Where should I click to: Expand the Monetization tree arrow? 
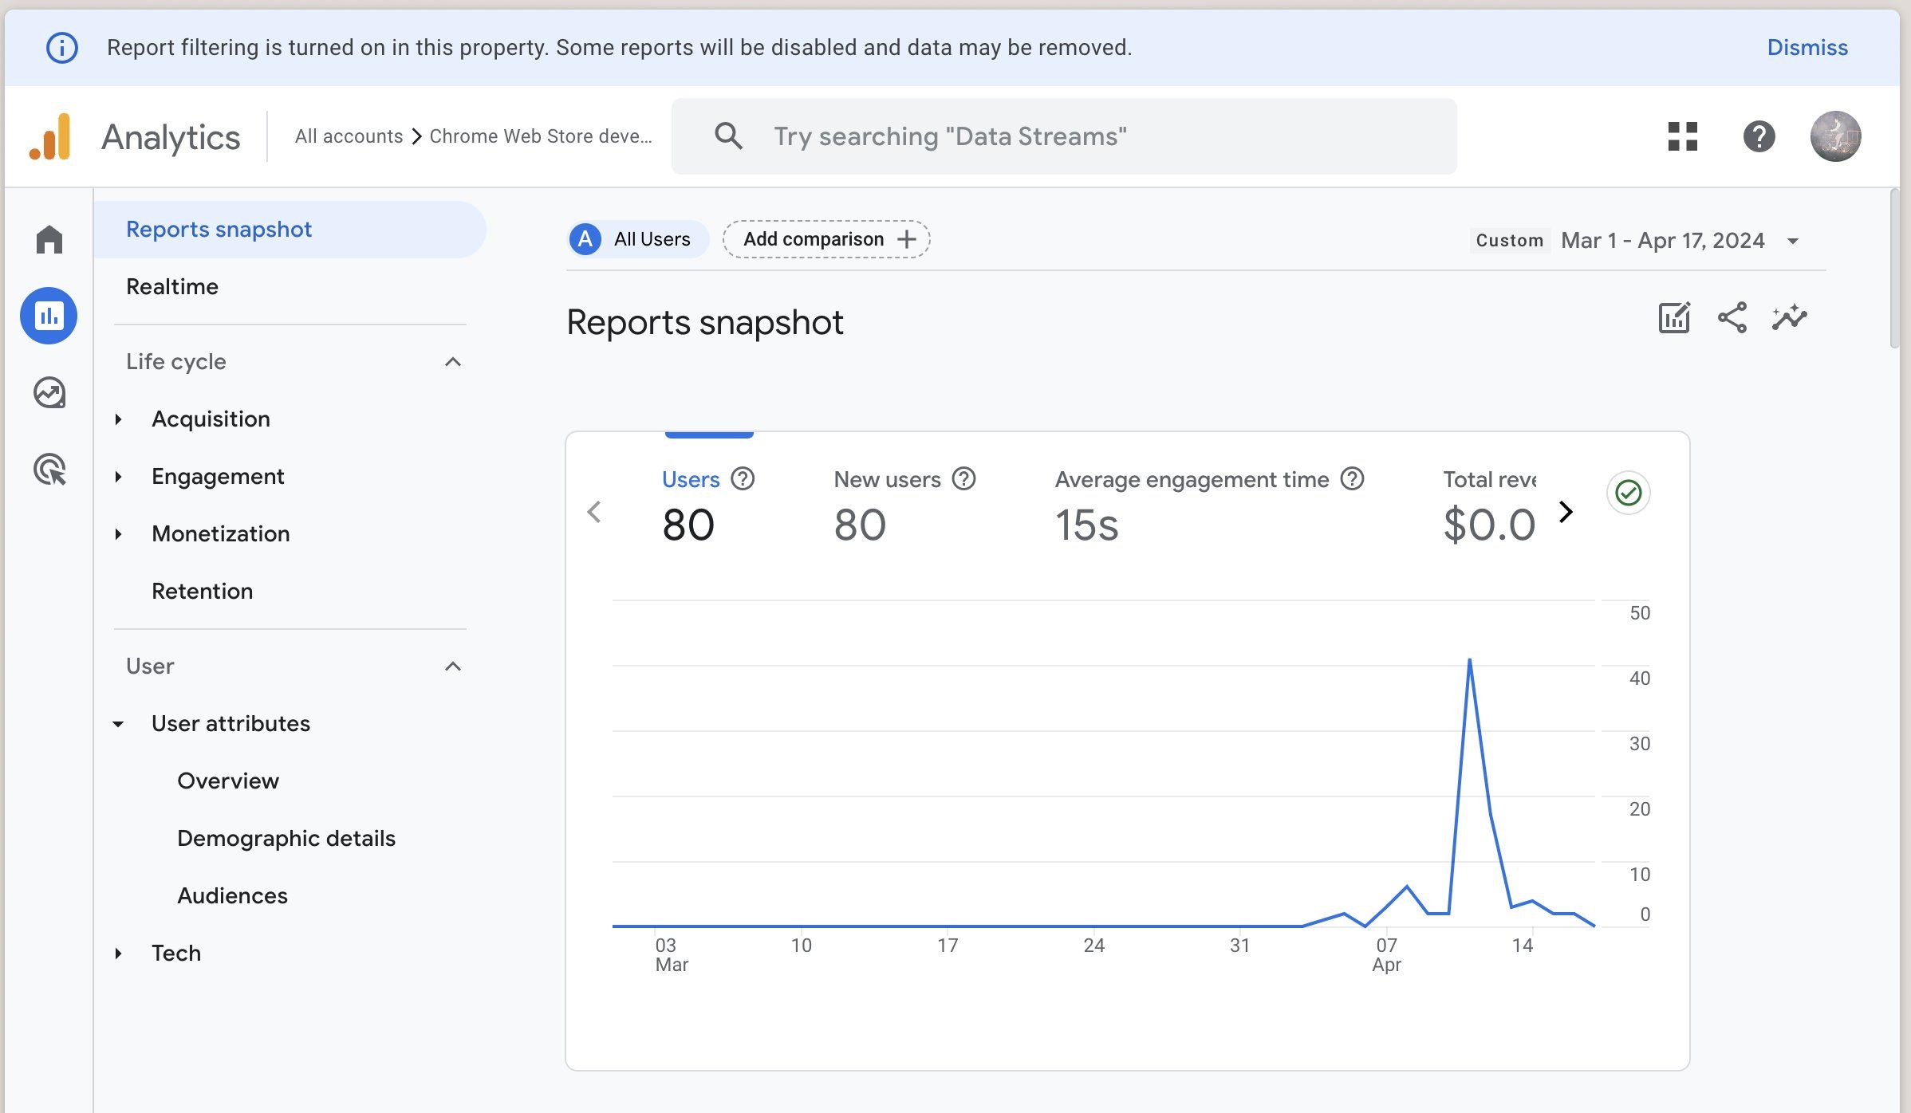[118, 534]
